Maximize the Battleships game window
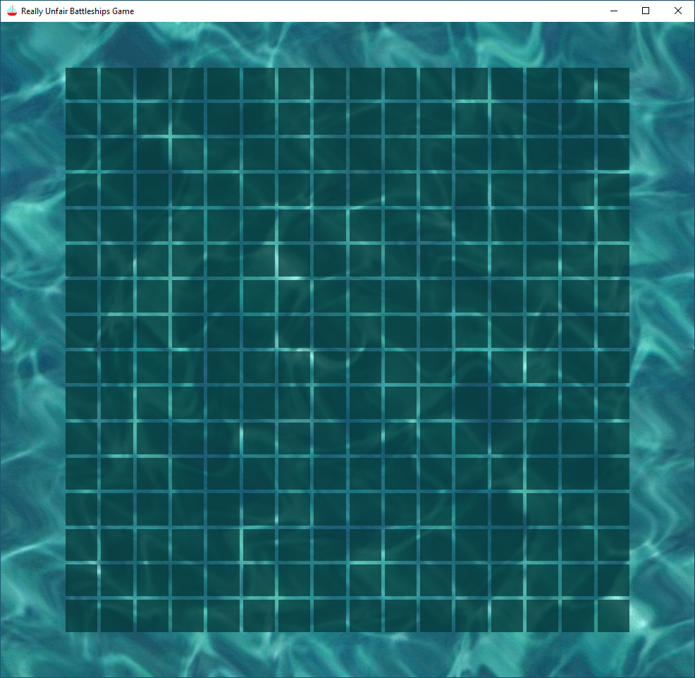 tap(646, 11)
